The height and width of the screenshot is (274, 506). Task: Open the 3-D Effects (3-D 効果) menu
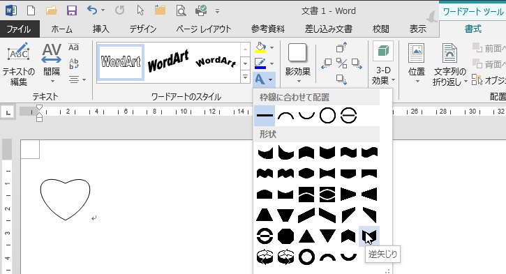pos(383,64)
